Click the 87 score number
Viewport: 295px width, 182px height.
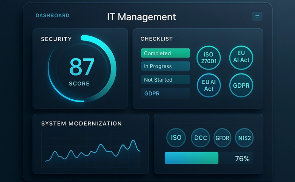pos(82,67)
